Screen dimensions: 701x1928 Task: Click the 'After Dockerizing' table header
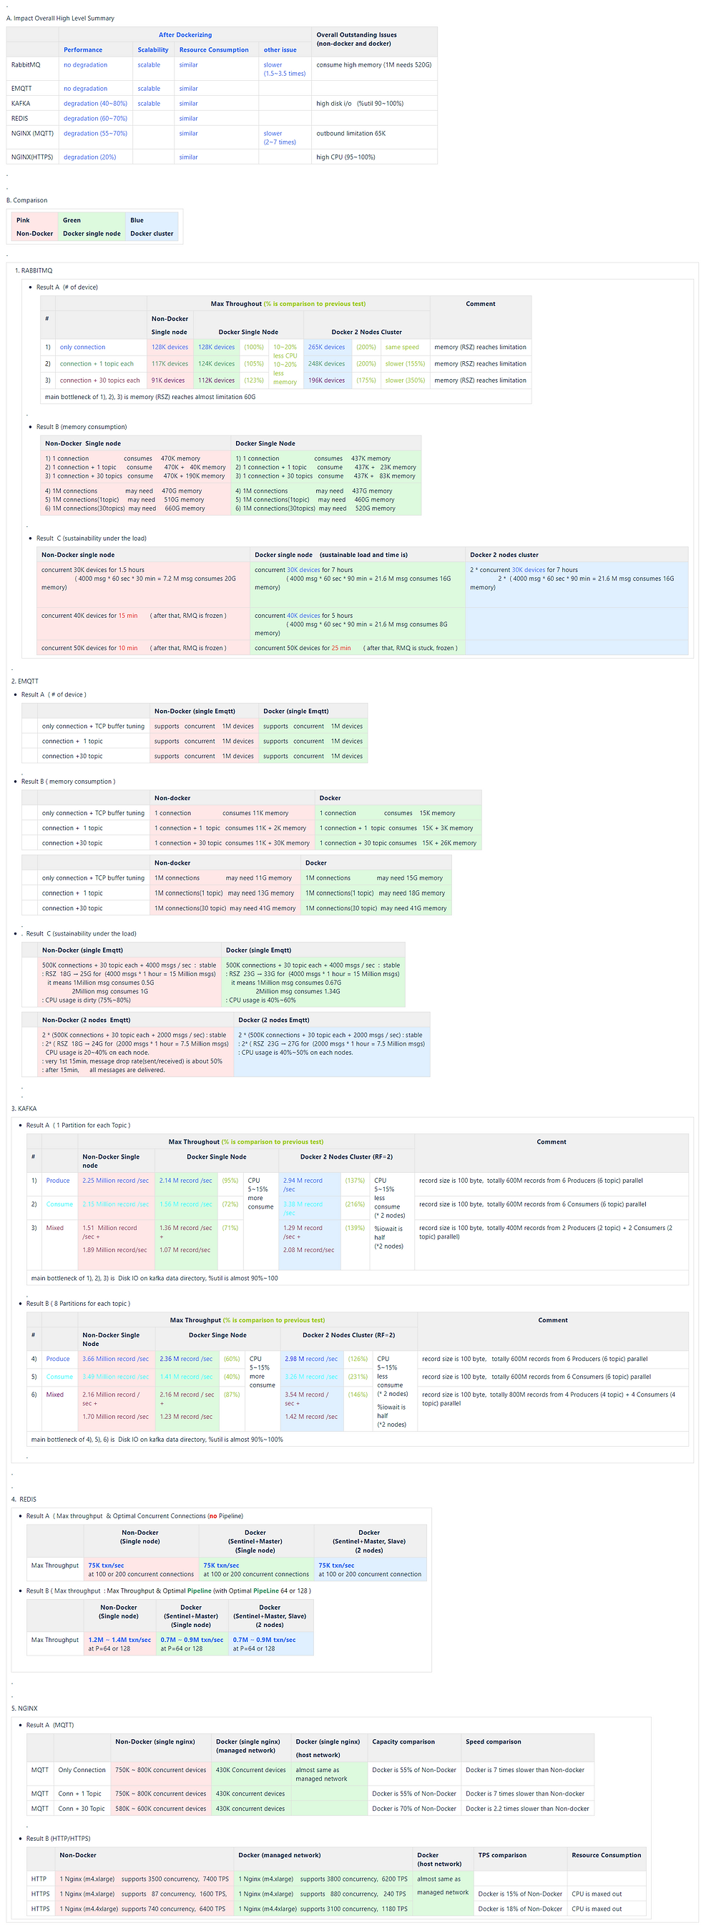coord(185,34)
